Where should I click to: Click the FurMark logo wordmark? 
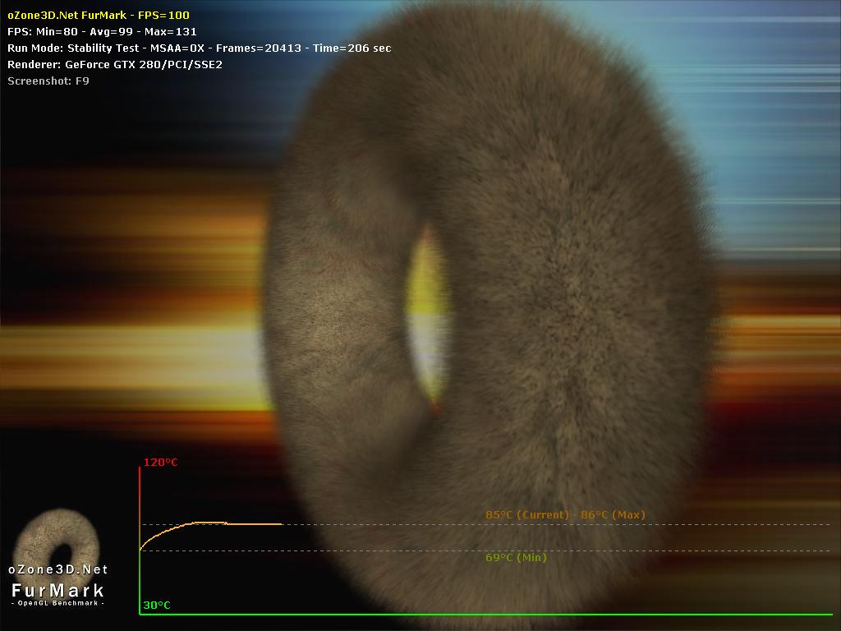coord(58,590)
